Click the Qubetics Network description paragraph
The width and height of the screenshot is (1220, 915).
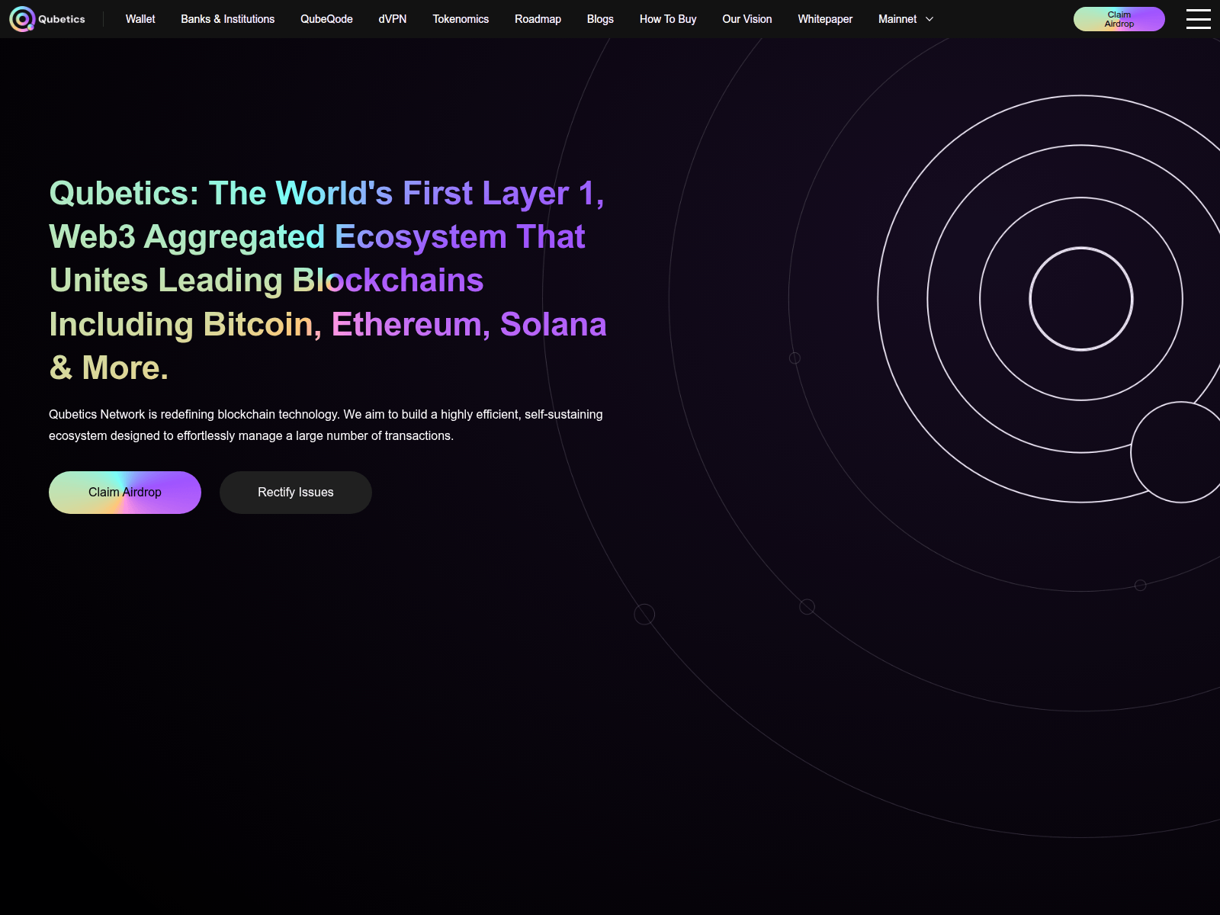(326, 425)
